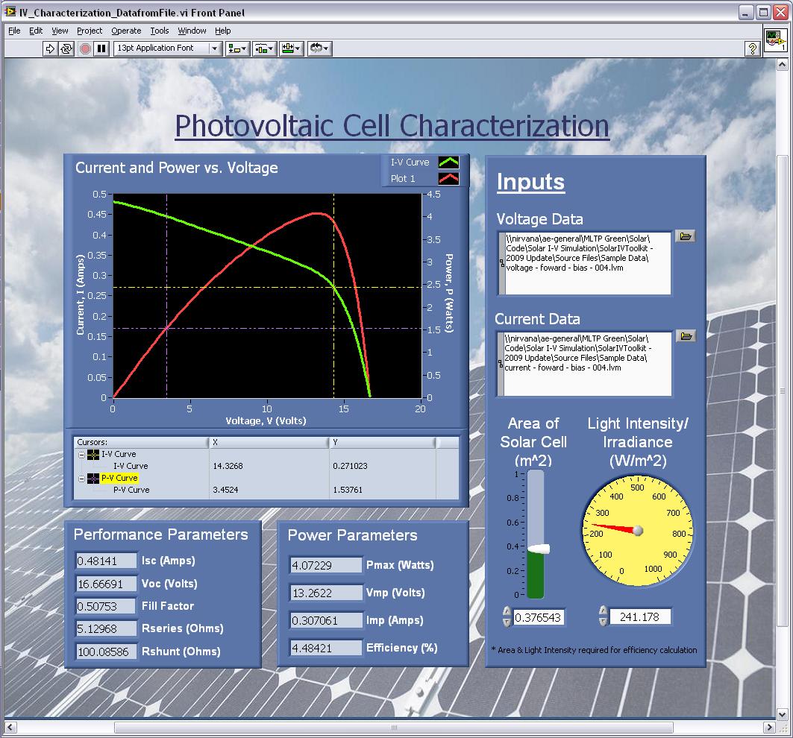Click the red Plot 1 legend swatch
The width and height of the screenshot is (793, 738).
point(448,179)
